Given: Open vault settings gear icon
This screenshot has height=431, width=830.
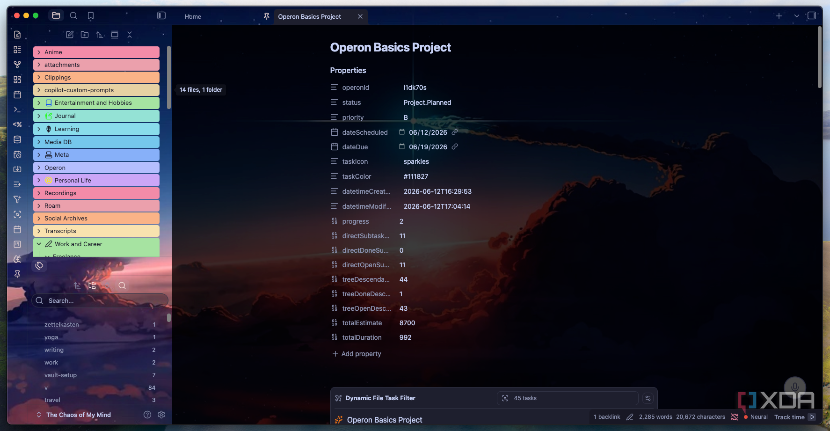Looking at the screenshot, I should (x=161, y=415).
